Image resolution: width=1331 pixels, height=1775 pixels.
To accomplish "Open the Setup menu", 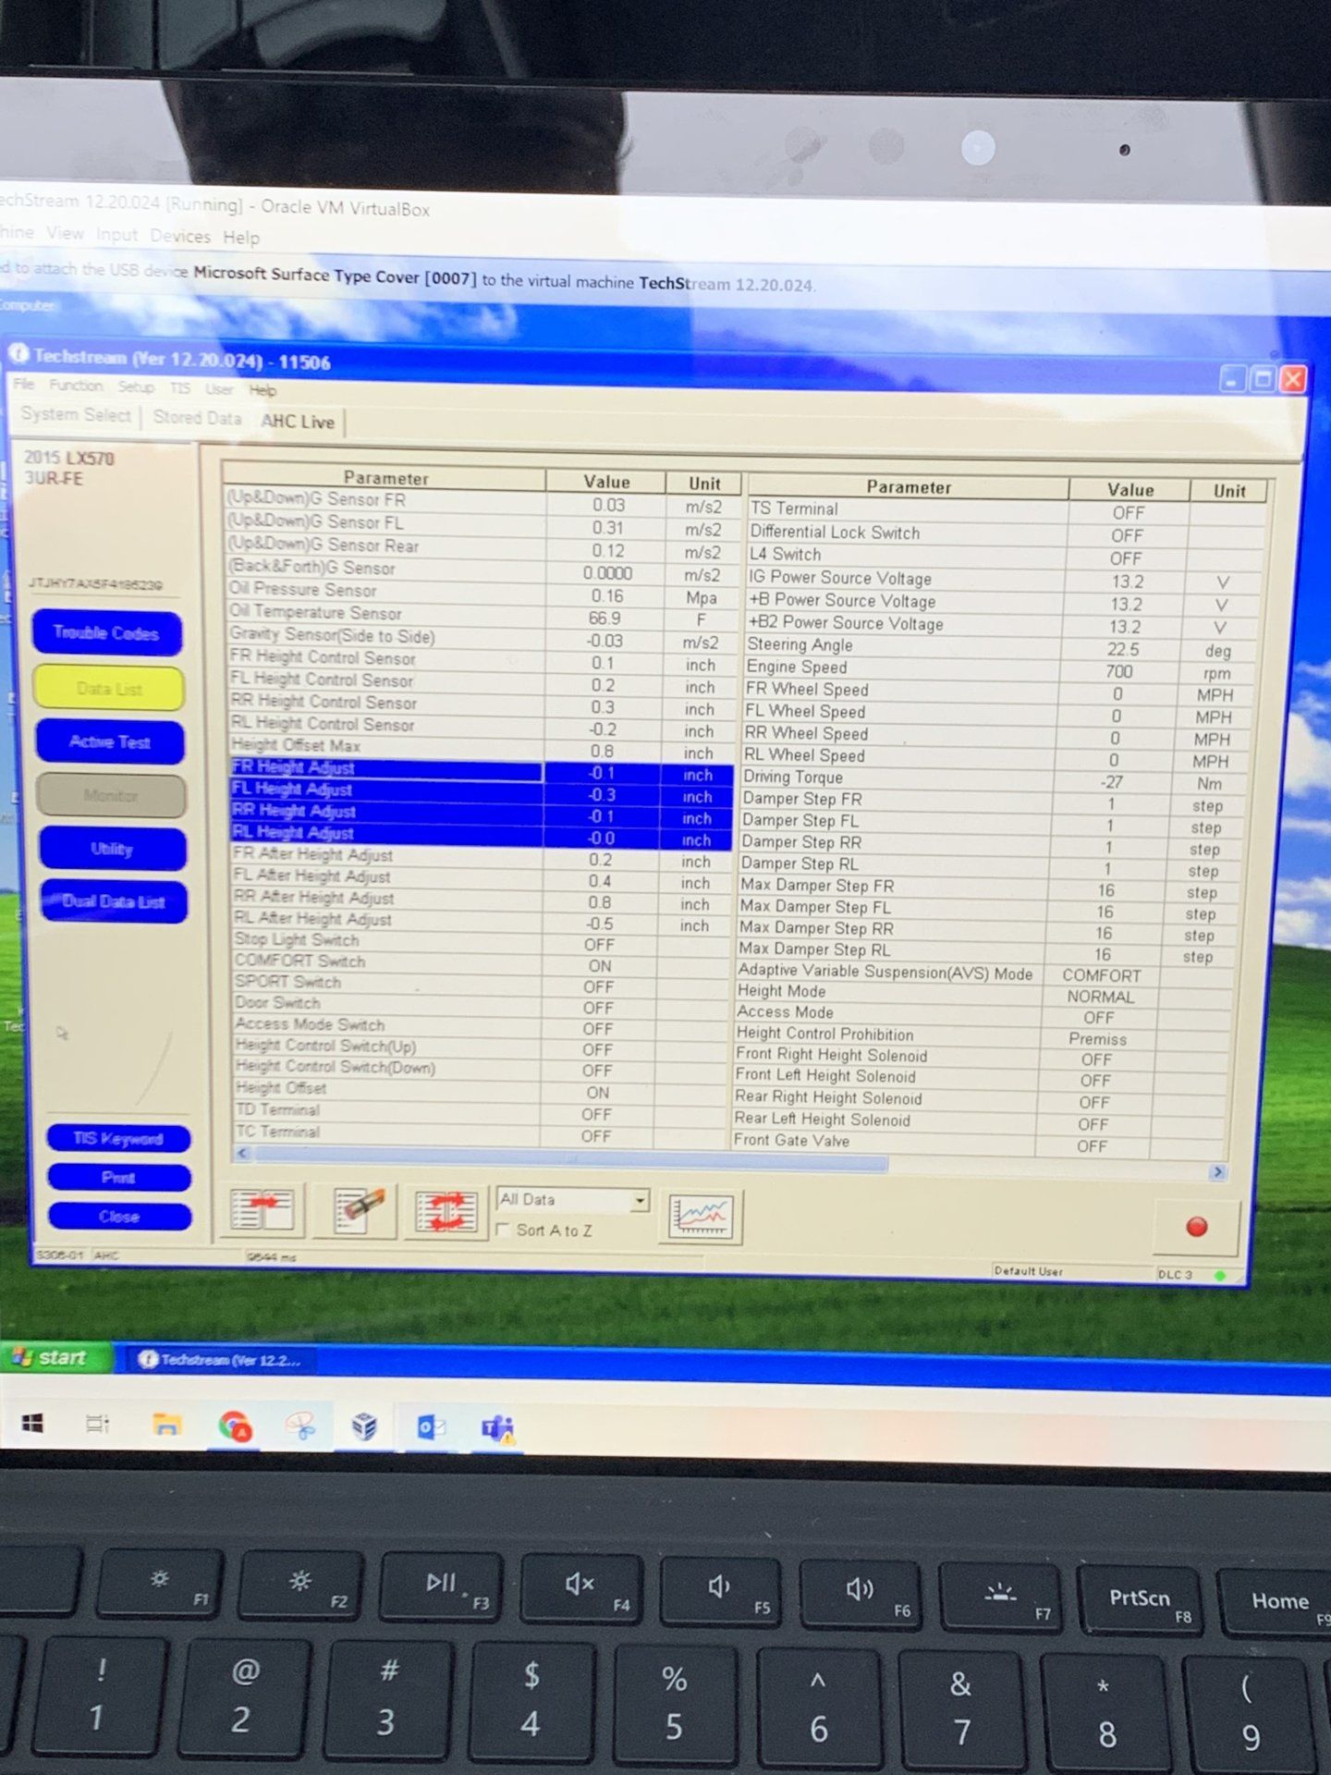I will (136, 386).
